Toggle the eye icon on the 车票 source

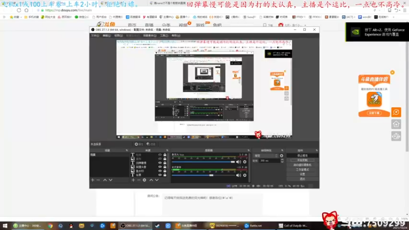tap(160, 175)
